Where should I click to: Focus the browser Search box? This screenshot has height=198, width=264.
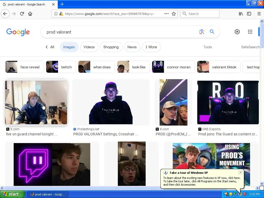click(x=200, y=14)
